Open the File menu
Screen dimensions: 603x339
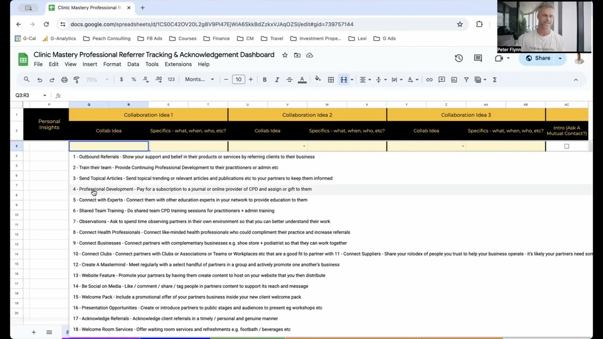tap(38, 64)
